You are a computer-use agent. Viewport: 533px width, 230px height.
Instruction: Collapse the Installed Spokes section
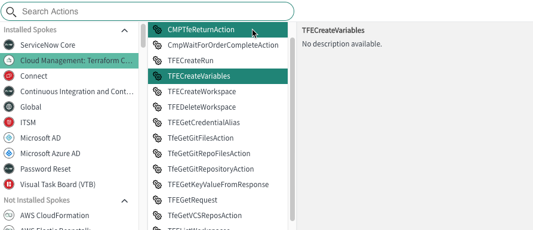point(125,30)
